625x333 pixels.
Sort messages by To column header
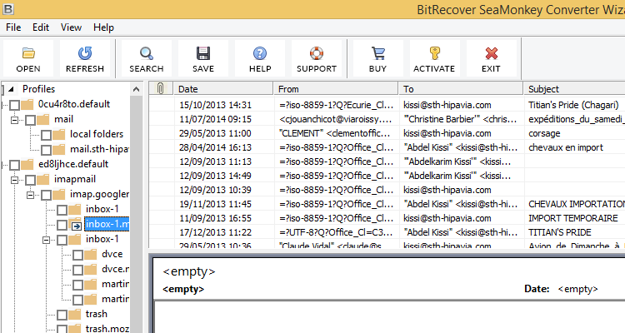coord(461,88)
